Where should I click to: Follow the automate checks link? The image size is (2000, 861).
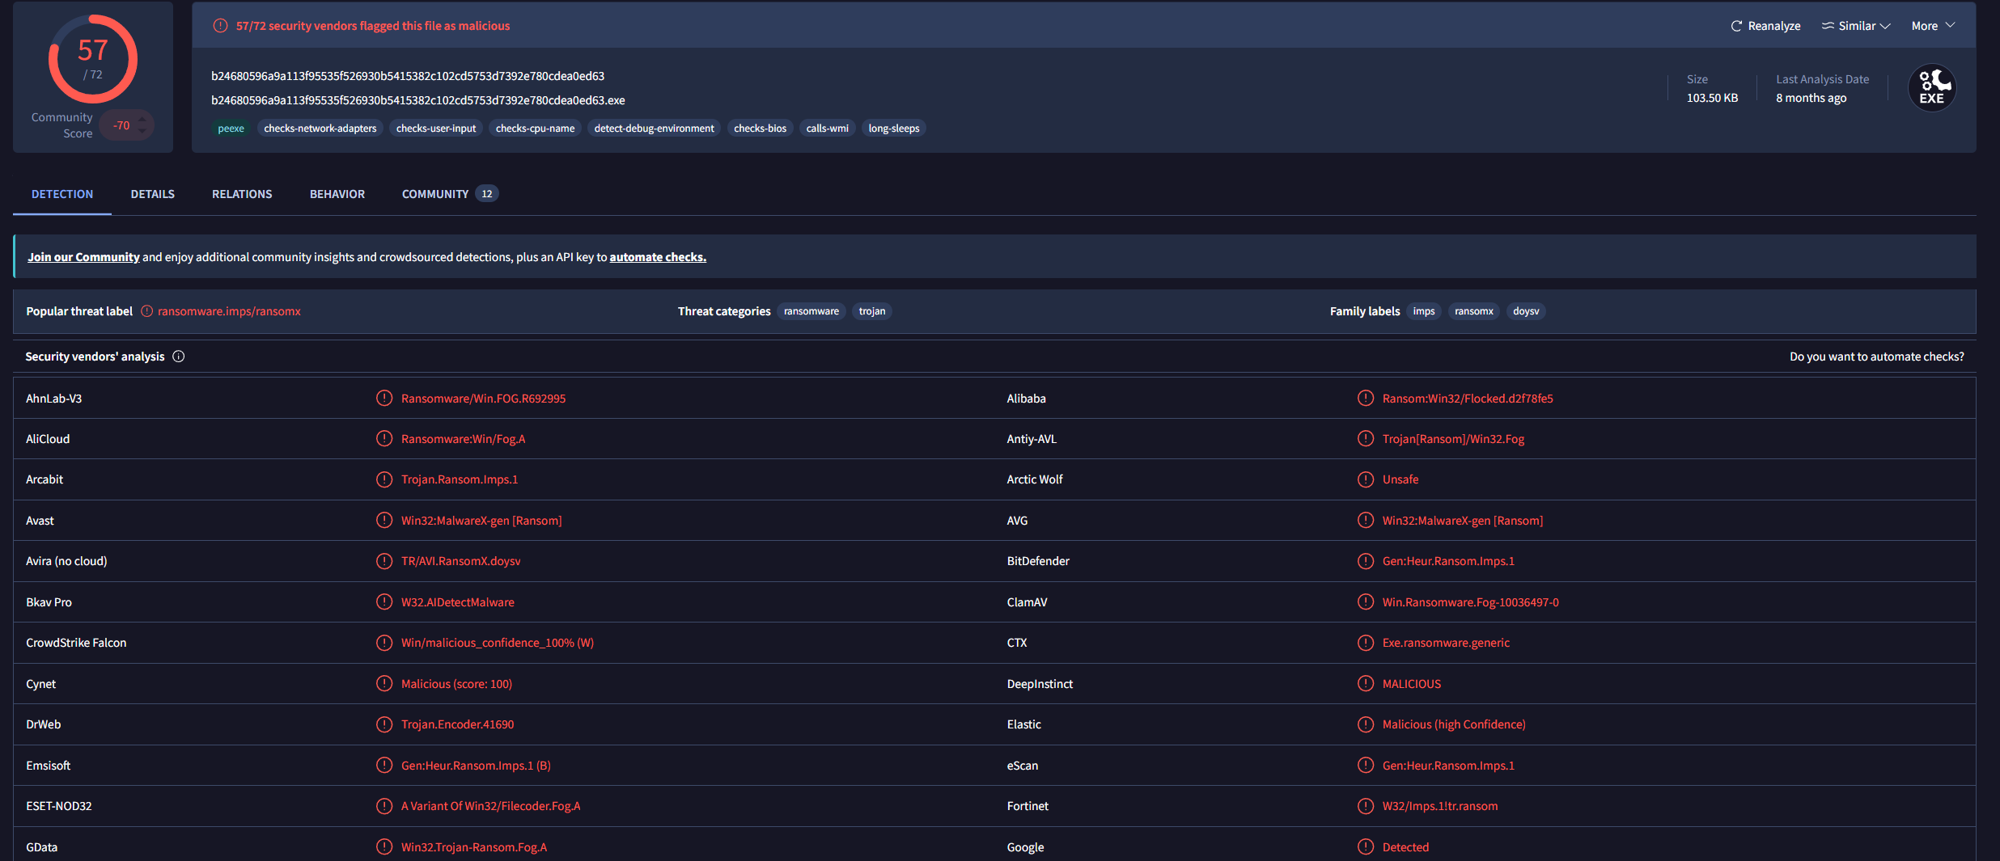[658, 257]
